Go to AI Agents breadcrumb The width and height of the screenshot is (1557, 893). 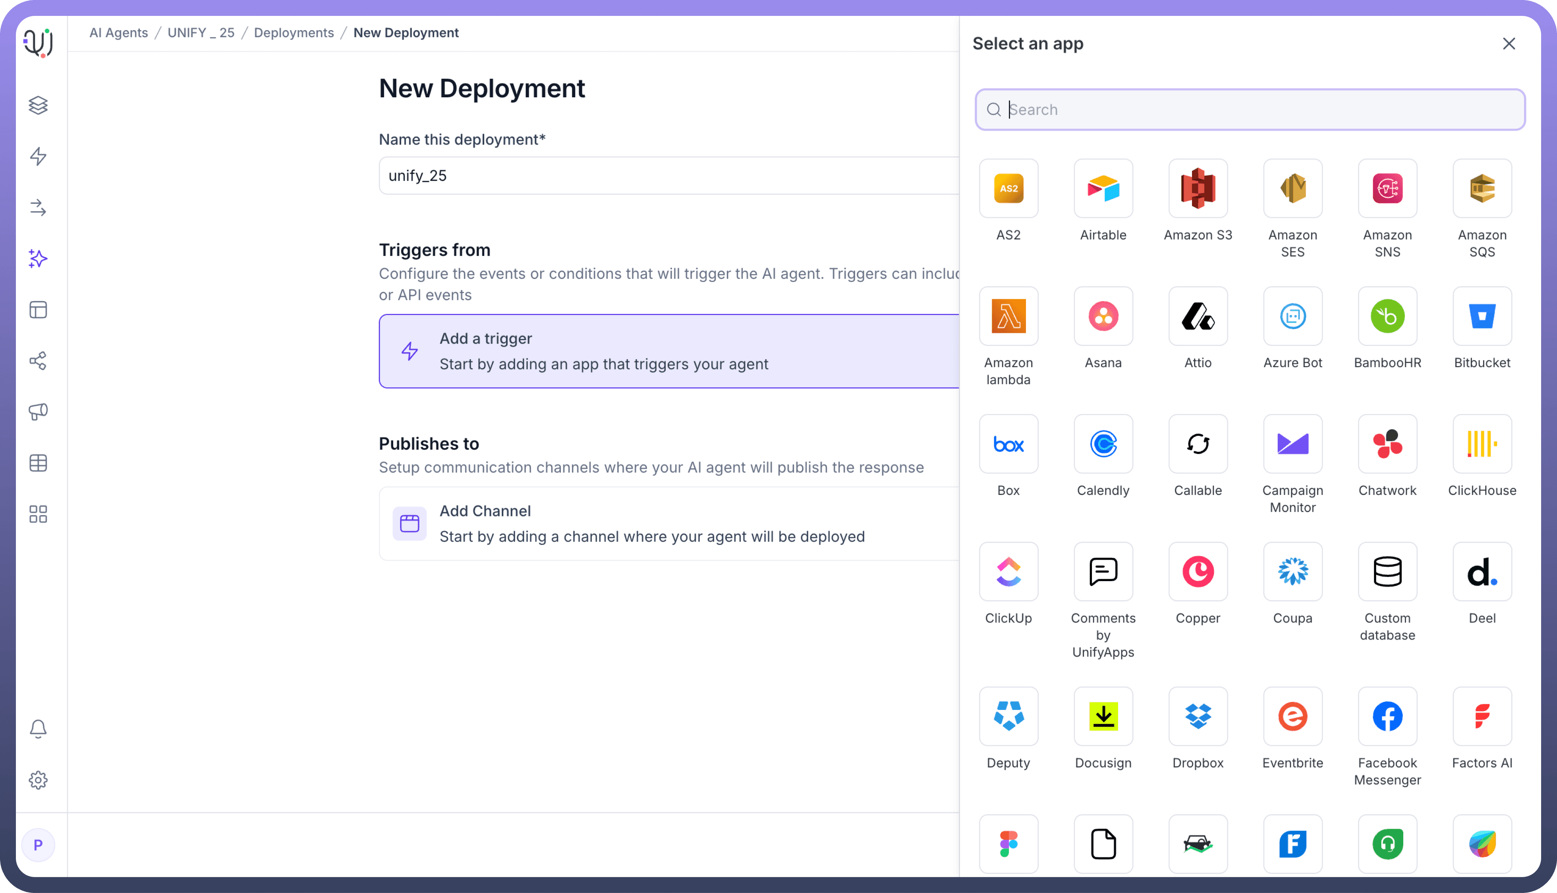[x=118, y=33]
